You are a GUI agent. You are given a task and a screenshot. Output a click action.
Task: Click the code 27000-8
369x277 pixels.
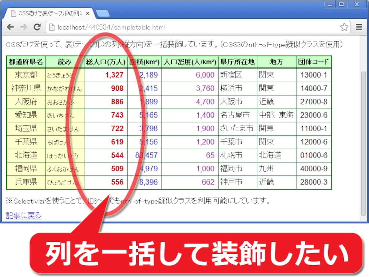click(314, 102)
